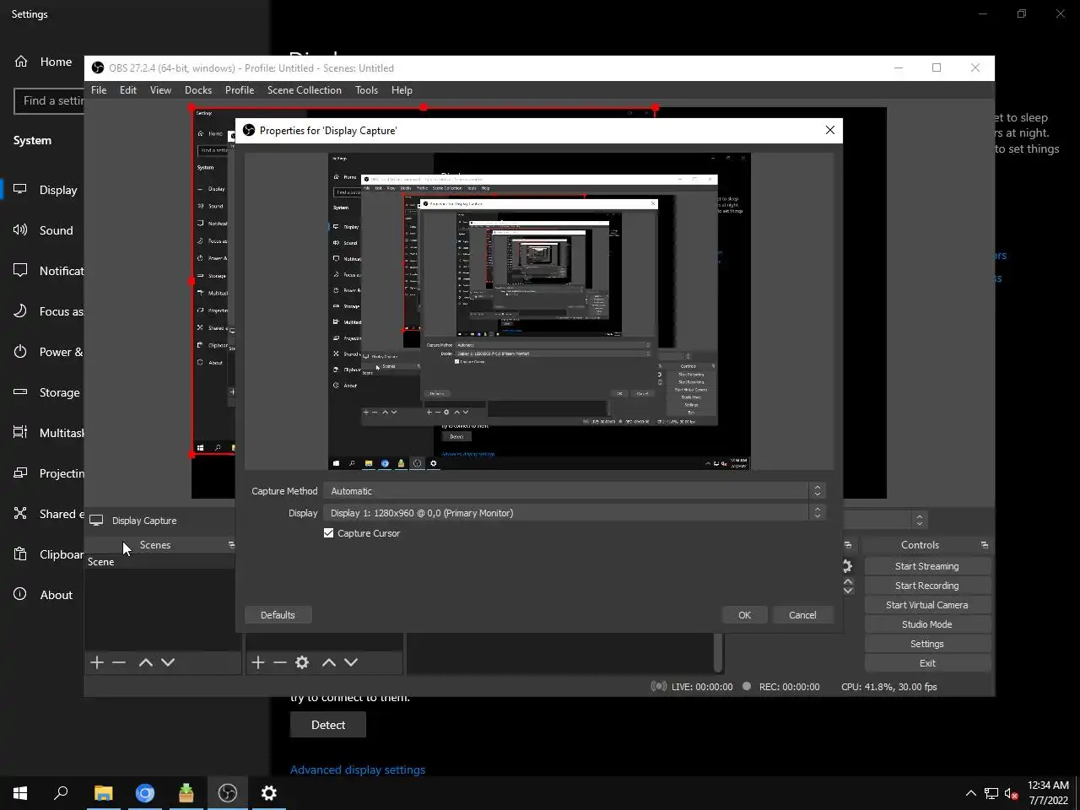Click the Controls dock float icon
1080x810 pixels.
pyautogui.click(x=984, y=545)
